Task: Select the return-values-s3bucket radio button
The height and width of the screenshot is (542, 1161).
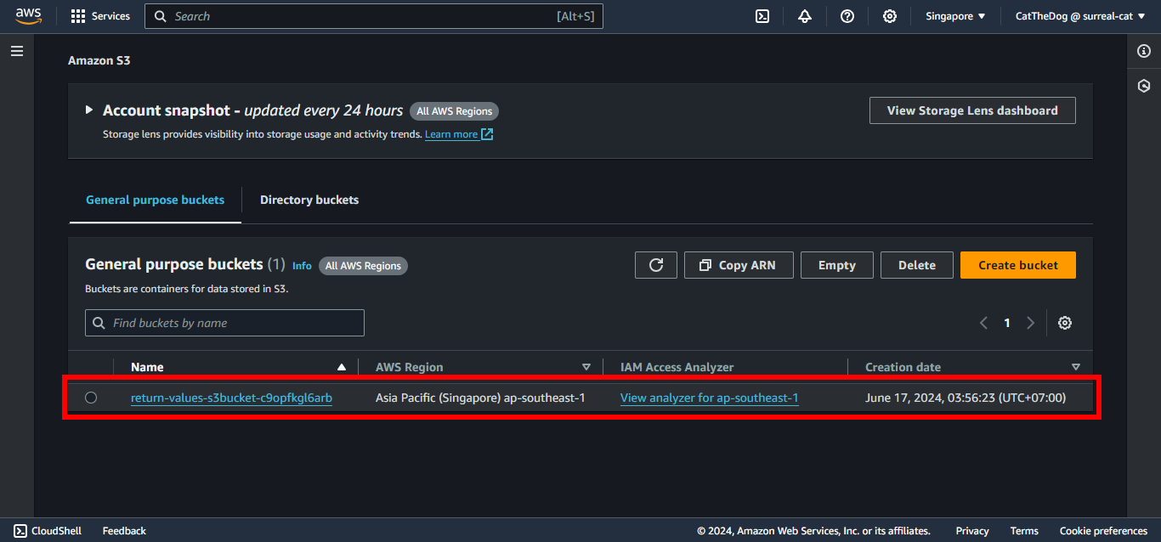Action: coord(91,398)
